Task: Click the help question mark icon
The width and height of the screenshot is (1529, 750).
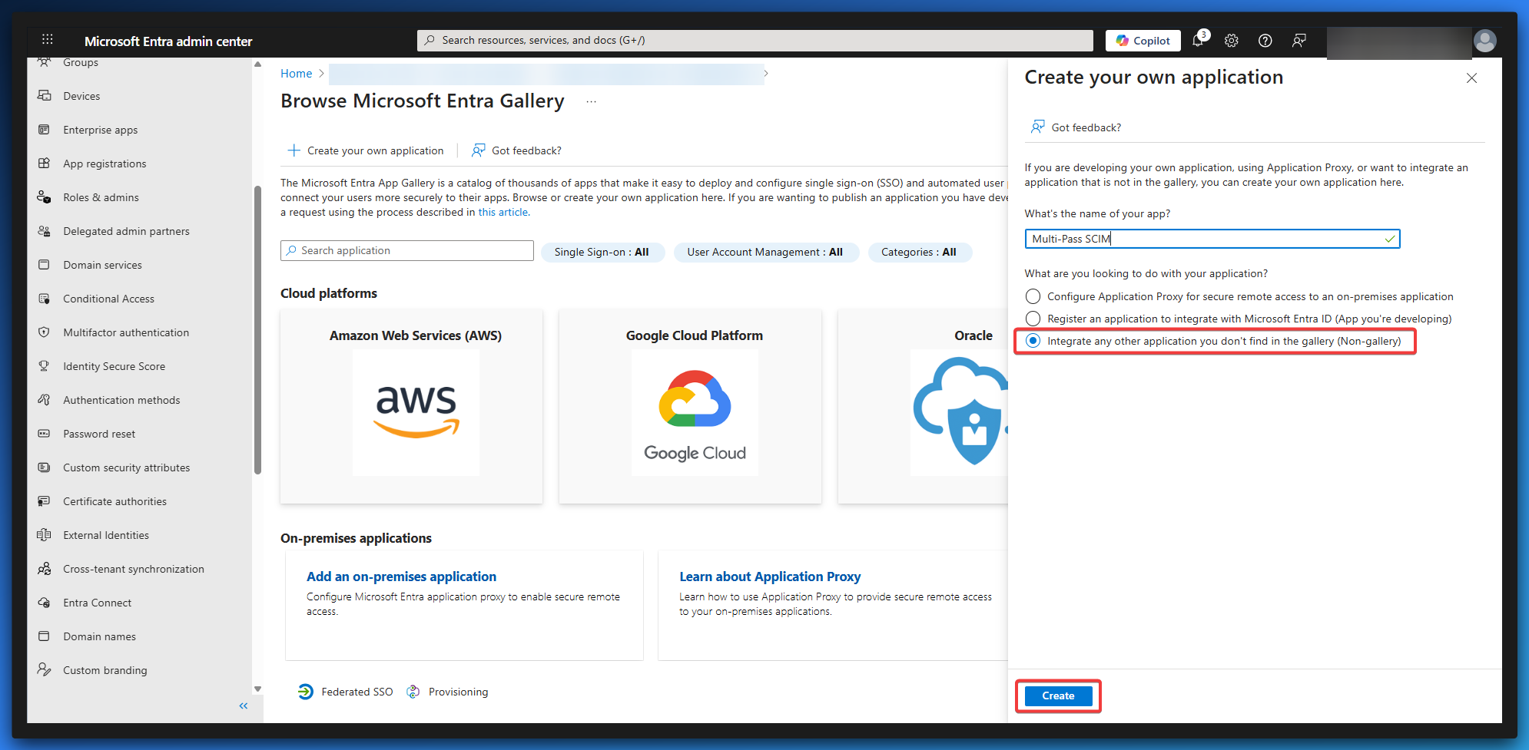Action: [x=1265, y=41]
